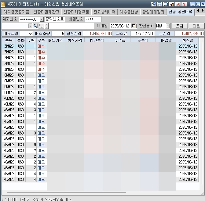Click the 조회 search button

pyautogui.click(x=180, y=26)
